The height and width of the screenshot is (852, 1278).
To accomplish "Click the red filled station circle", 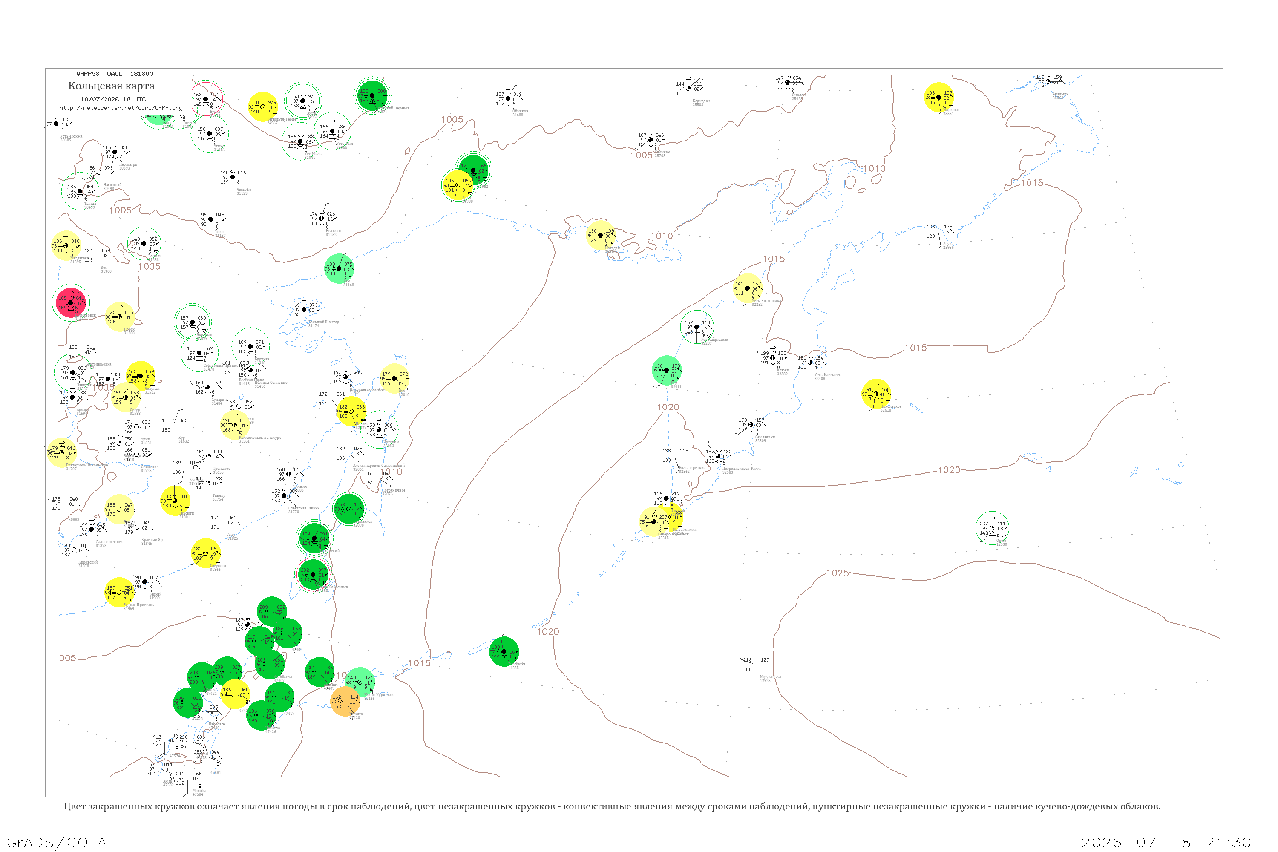I will pos(71,302).
